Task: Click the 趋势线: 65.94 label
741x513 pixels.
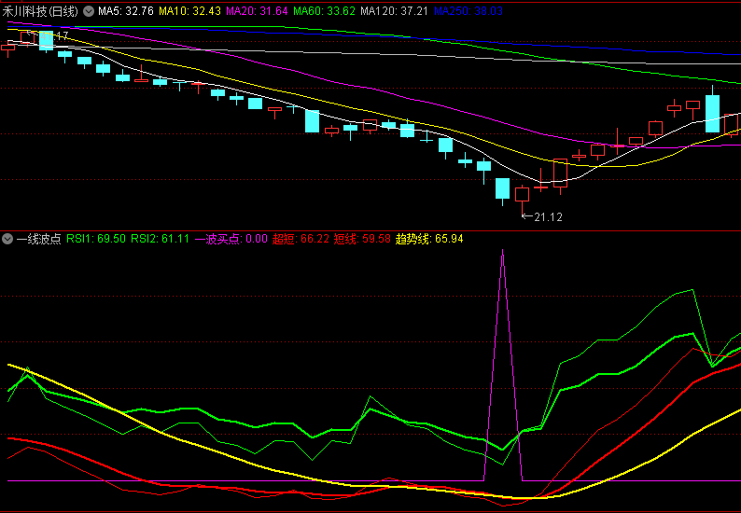Action: tap(429, 239)
